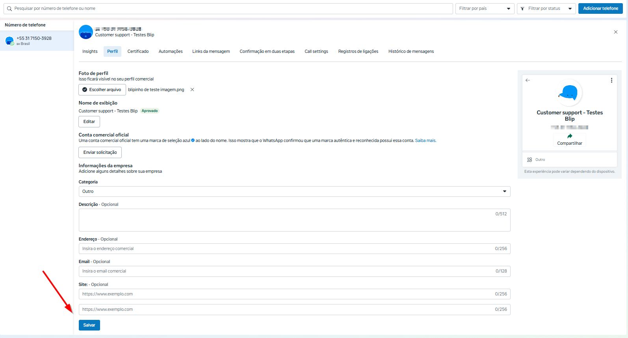Click the search magnifier icon
Viewport: 628px width, 338px height.
[9, 9]
